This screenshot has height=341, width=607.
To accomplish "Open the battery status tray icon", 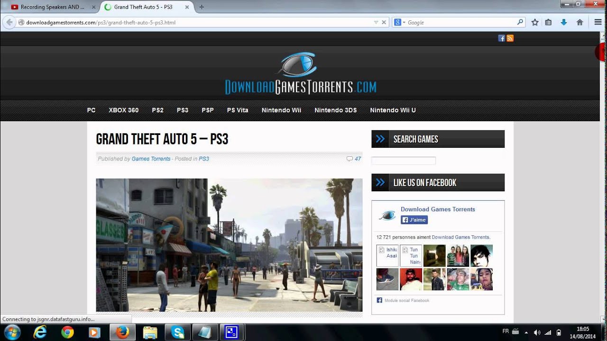I will click(x=559, y=332).
